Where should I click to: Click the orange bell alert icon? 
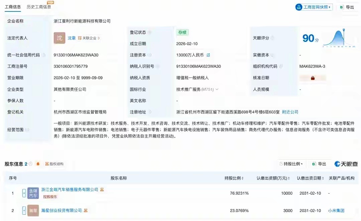[38, 164]
